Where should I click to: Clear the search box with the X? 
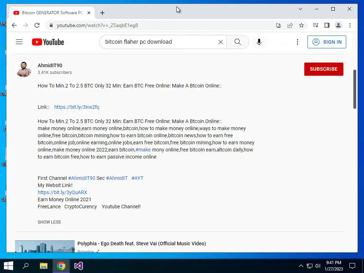220,42
